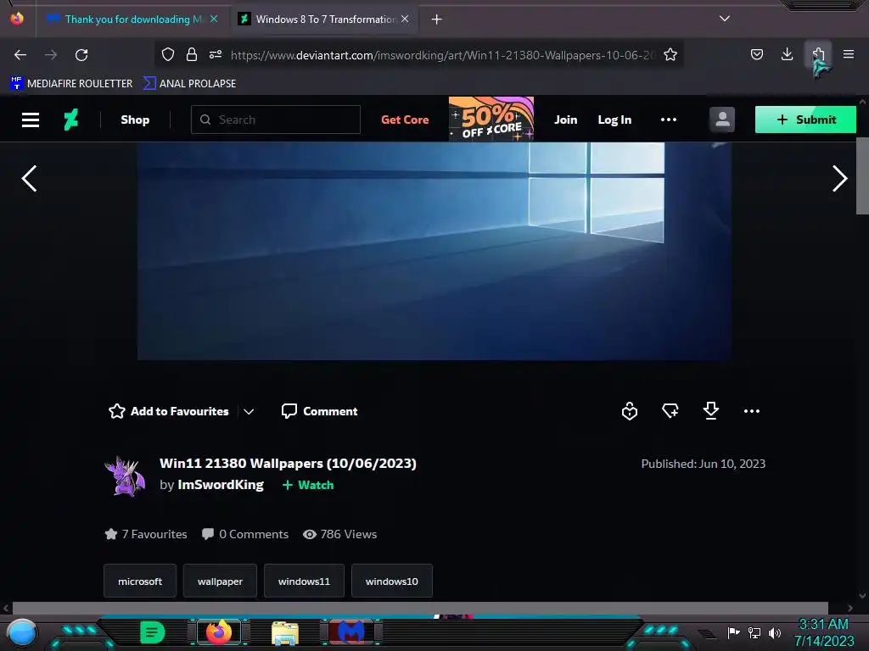Viewport: 869px width, 651px height.
Task: Click the vertical page scrollbar thumb
Action: coord(862,175)
